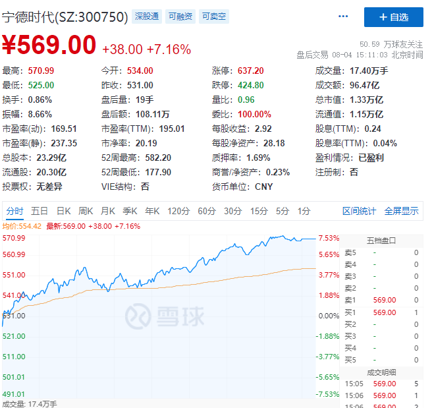This screenshot has width=432, height=408.
Task: Click the 市盈率(静) value 237.35
Action: [64, 143]
